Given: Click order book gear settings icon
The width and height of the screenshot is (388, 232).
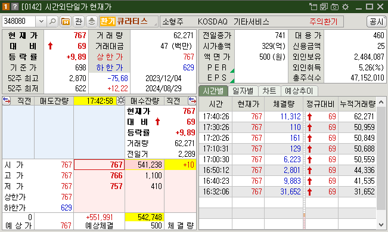Looking at the screenshot, I should point(121,101).
